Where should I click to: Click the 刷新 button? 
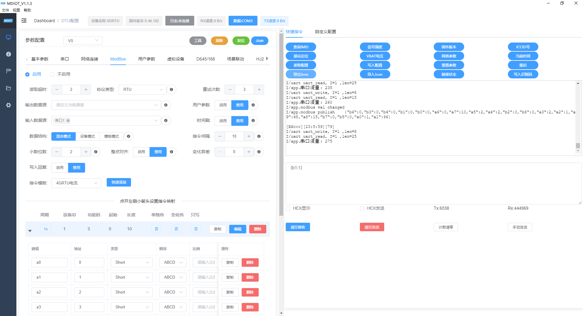point(219,41)
